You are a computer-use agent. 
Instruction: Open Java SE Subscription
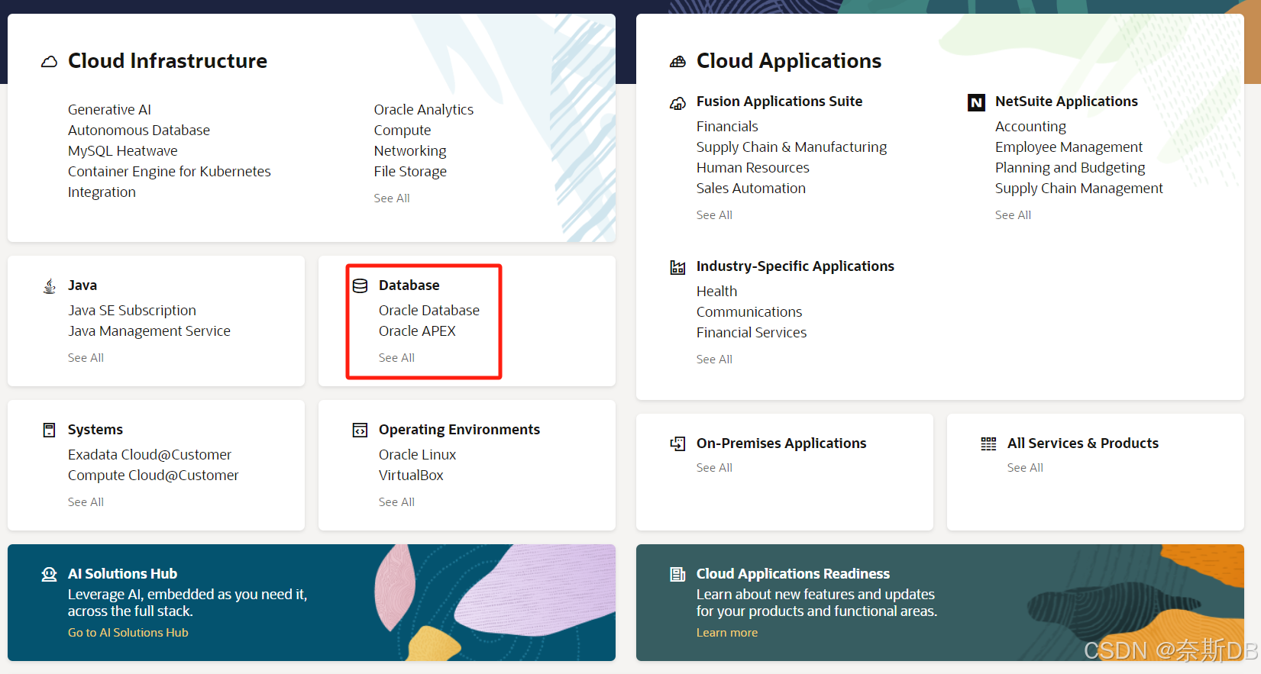tap(132, 311)
